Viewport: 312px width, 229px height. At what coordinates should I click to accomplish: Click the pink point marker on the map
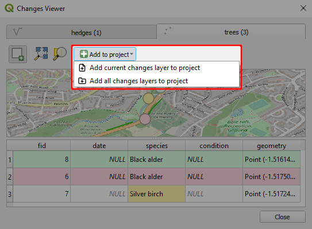coord(145,119)
